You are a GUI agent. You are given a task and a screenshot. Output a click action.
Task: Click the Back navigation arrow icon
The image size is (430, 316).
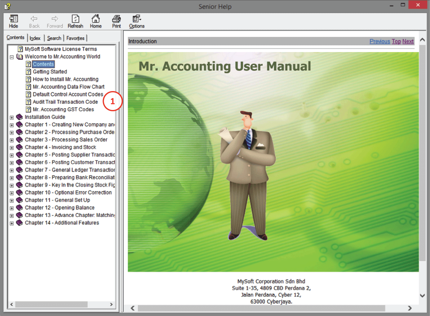click(x=34, y=19)
